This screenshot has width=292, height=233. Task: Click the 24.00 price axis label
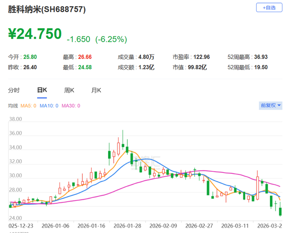click(15, 218)
